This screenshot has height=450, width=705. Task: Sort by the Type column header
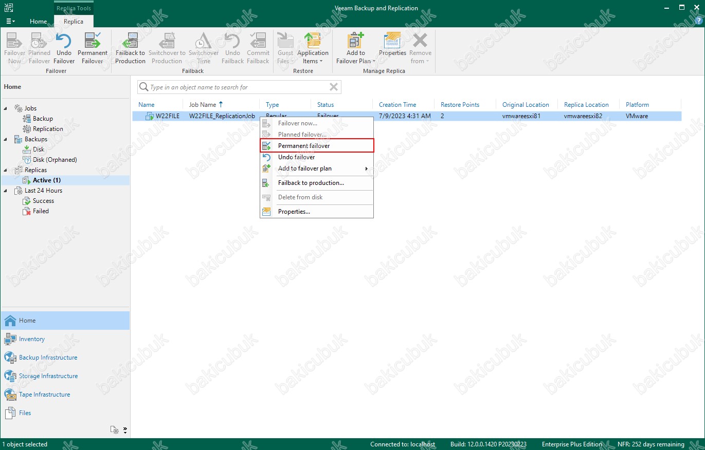[x=273, y=105]
